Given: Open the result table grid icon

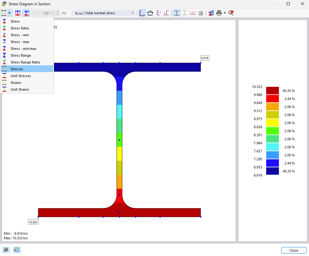Looking at the screenshot, I should [x=200, y=13].
